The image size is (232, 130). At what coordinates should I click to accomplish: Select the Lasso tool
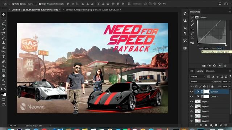(x=3, y=24)
